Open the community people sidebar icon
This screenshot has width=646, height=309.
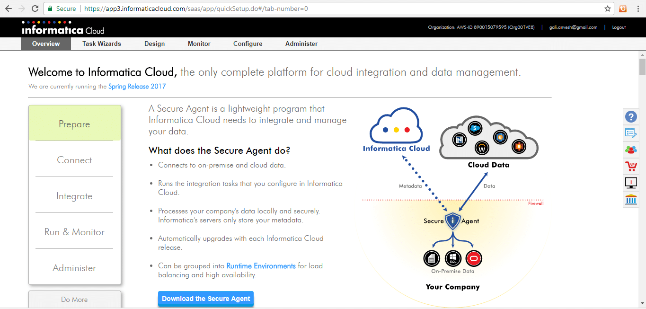[x=631, y=150]
